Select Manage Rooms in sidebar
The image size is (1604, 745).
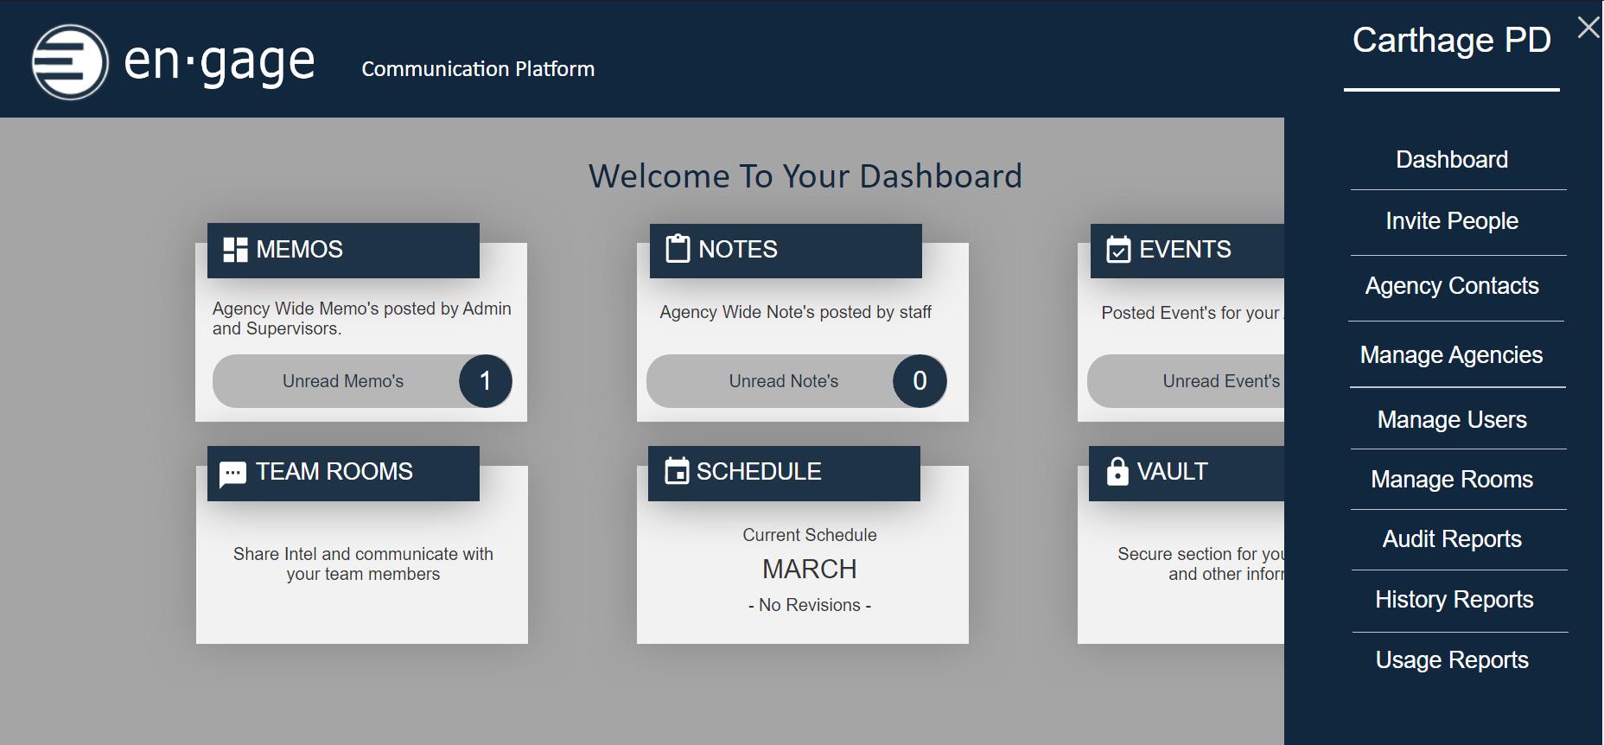click(x=1451, y=480)
